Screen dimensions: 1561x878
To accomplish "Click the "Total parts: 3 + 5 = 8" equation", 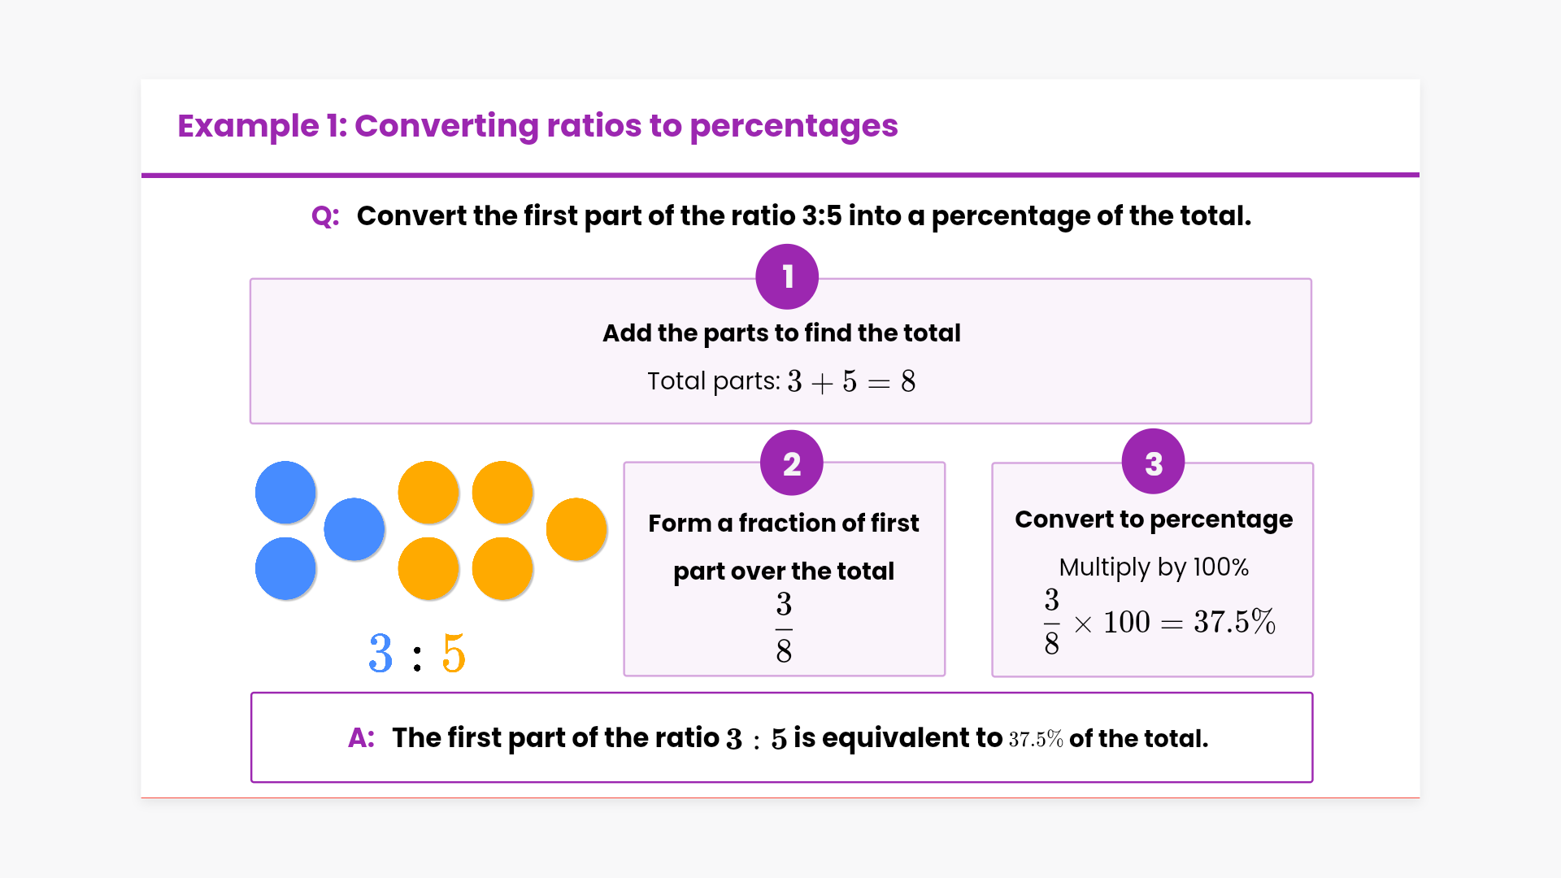I will pos(781,381).
